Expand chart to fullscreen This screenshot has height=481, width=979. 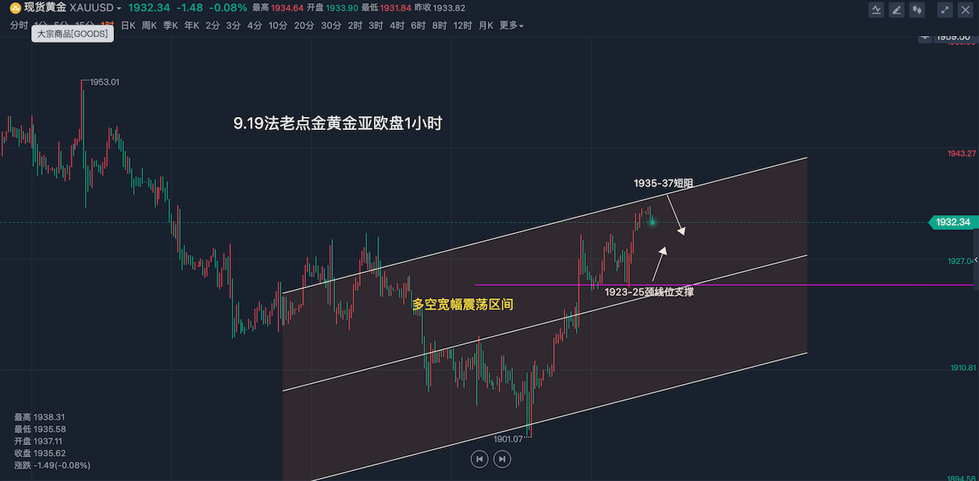point(945,10)
